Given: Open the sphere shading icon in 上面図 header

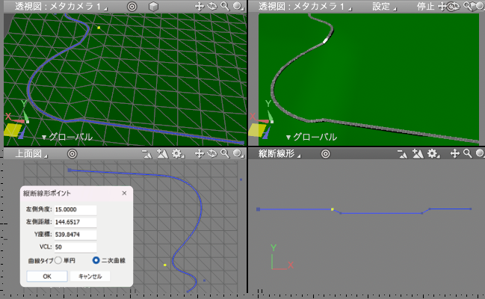Looking at the screenshot, I should [x=238, y=153].
